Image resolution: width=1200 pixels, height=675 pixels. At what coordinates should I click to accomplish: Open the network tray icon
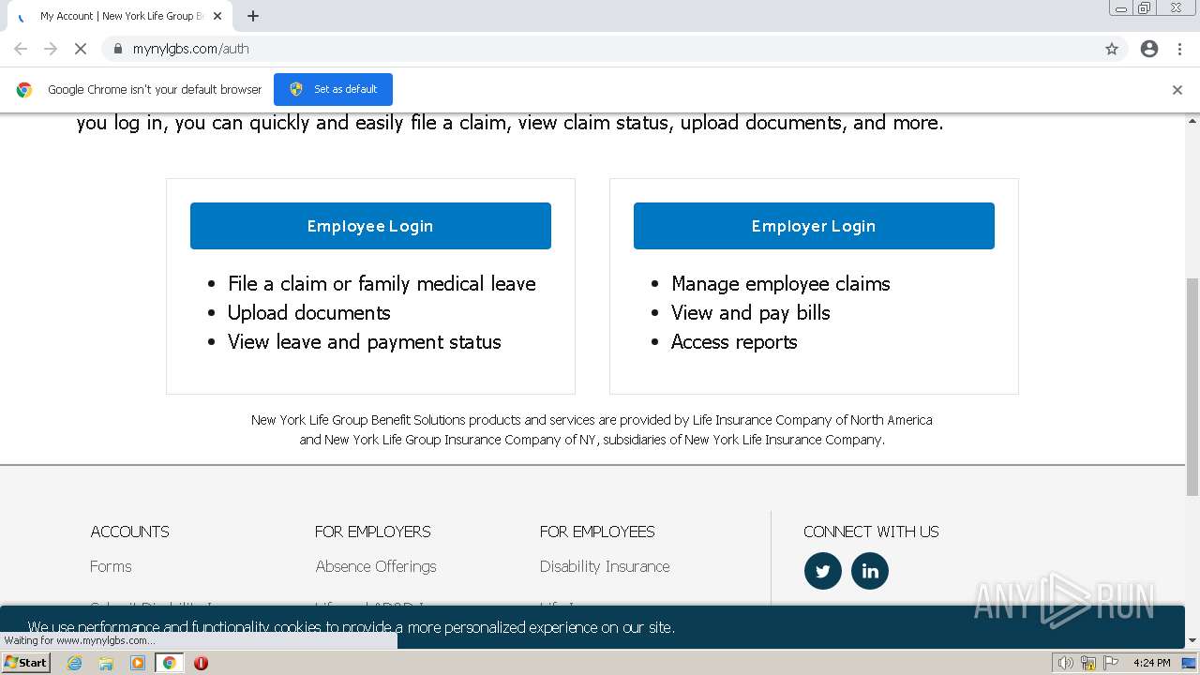[x=1088, y=663]
